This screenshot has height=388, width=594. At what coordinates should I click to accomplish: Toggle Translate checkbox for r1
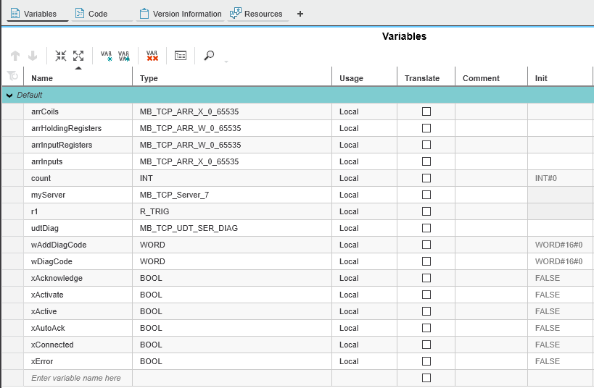tap(426, 211)
